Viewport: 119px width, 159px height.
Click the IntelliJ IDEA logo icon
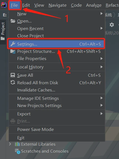coord(4,5)
